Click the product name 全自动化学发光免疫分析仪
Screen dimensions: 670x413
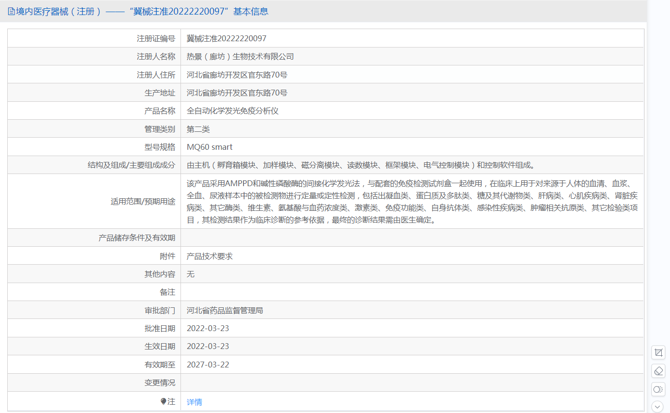(x=232, y=111)
